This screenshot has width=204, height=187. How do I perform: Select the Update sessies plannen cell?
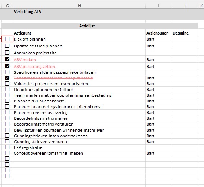coord(80,46)
